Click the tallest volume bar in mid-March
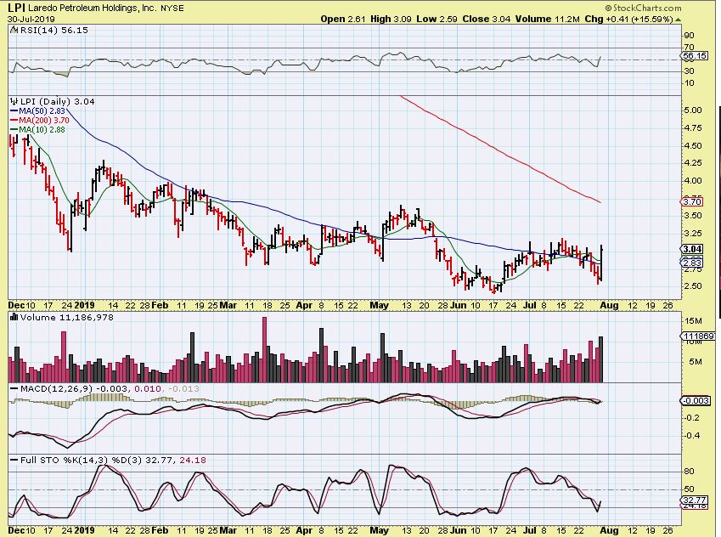 pos(264,350)
